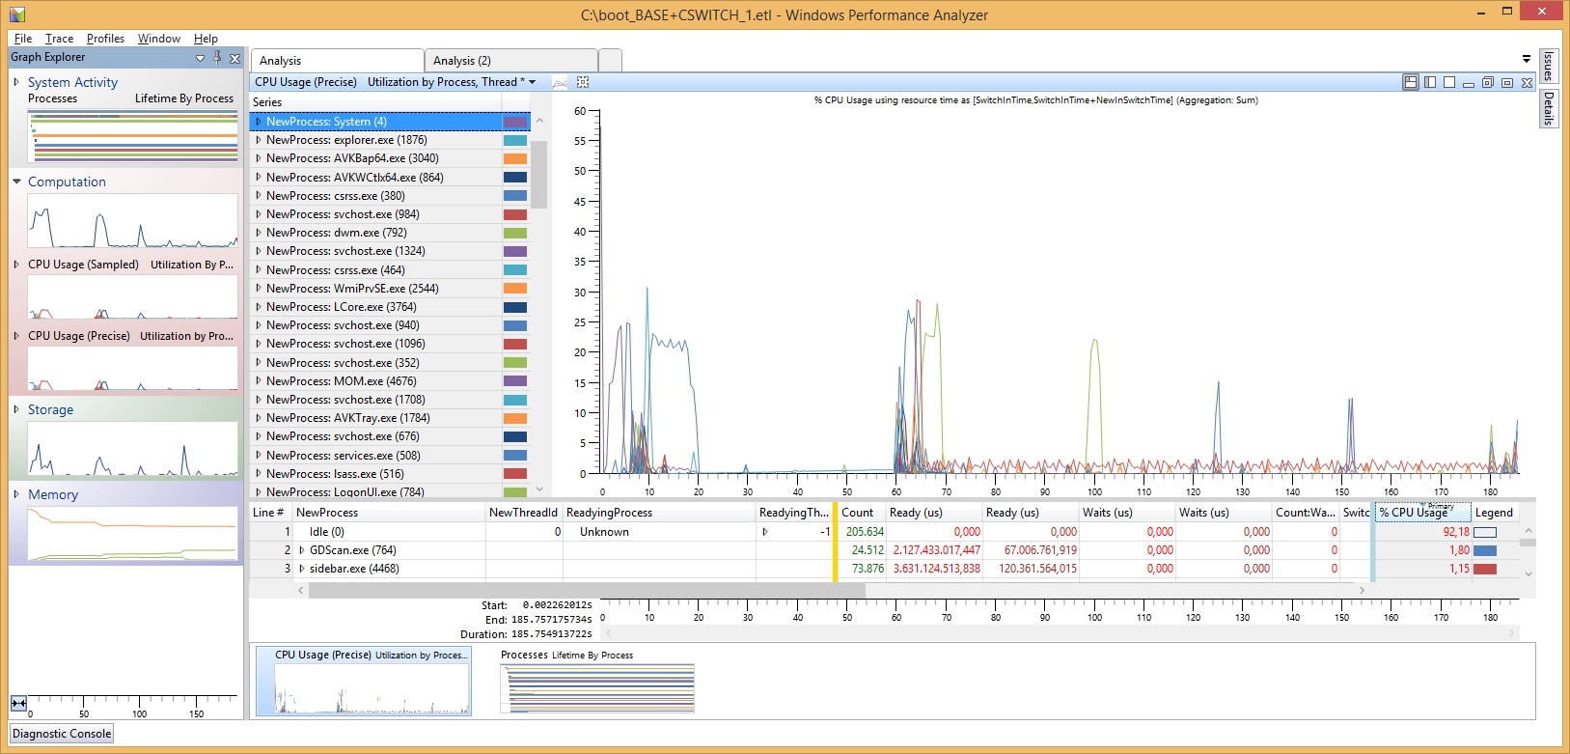Open the Window menu

(x=158, y=39)
